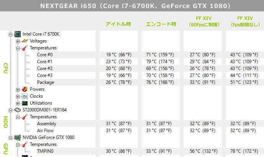Select the Core #1 row label
The height and width of the screenshot is (157, 264).
point(45,62)
